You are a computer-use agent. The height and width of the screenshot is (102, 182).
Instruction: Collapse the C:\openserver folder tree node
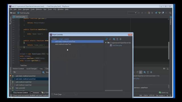106,43
